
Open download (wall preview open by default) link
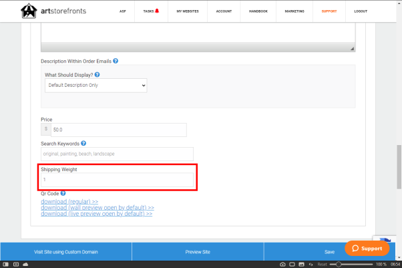pyautogui.click(x=97, y=208)
